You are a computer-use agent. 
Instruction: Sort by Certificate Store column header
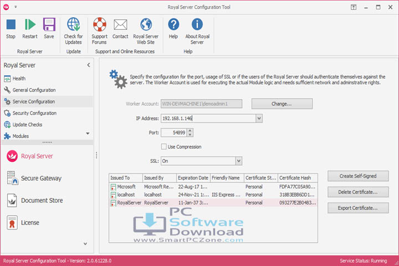tap(261, 178)
